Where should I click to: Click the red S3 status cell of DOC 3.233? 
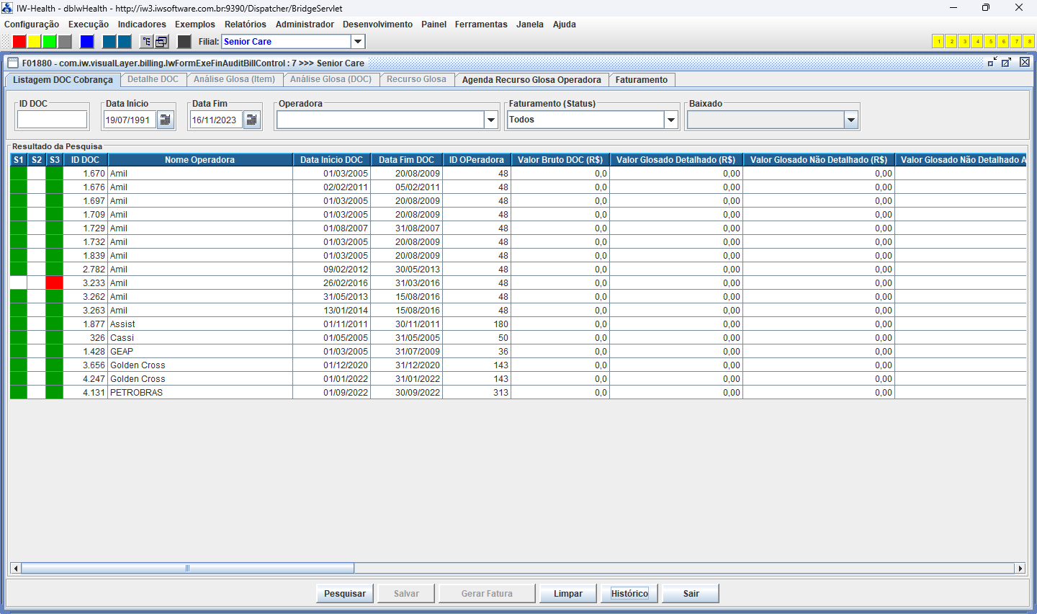pos(54,283)
